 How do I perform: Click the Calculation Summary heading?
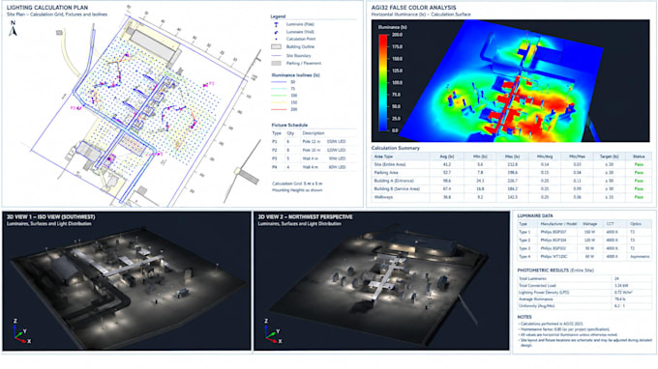tap(396, 148)
